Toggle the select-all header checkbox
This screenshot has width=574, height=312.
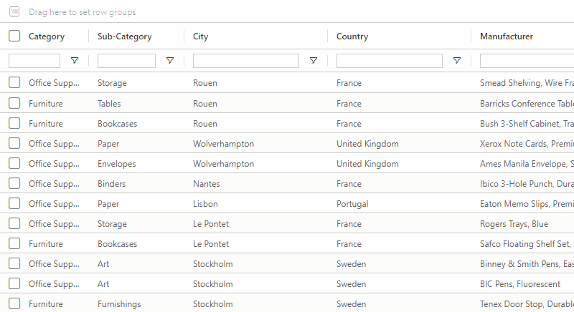(x=14, y=36)
